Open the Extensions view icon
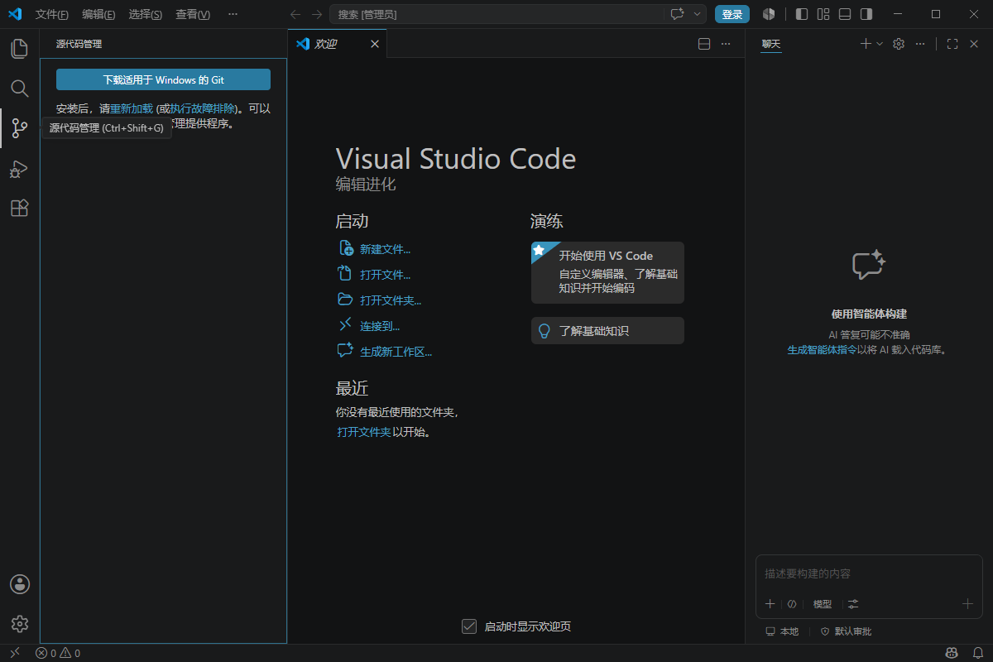The width and height of the screenshot is (993, 662). click(19, 209)
